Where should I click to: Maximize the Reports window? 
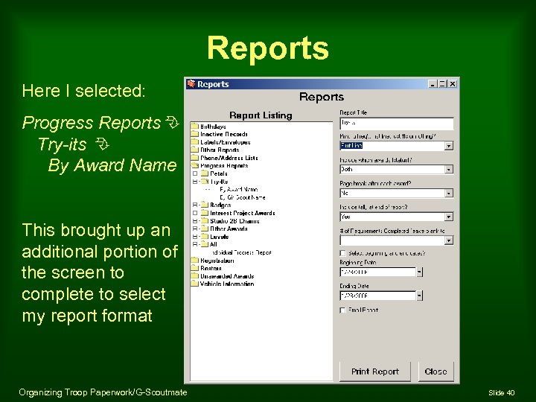[x=442, y=83]
